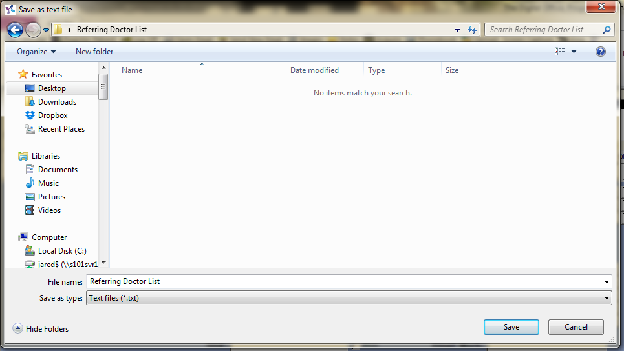Select Dropbox in Favorites

(52, 115)
